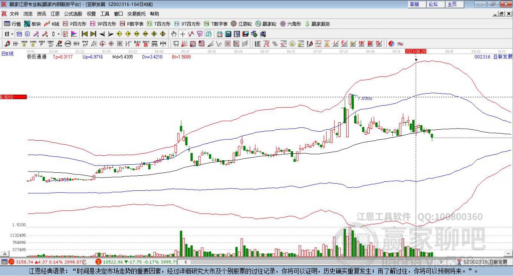Select the percent sign % tool
513x276 pixels.
275,44
